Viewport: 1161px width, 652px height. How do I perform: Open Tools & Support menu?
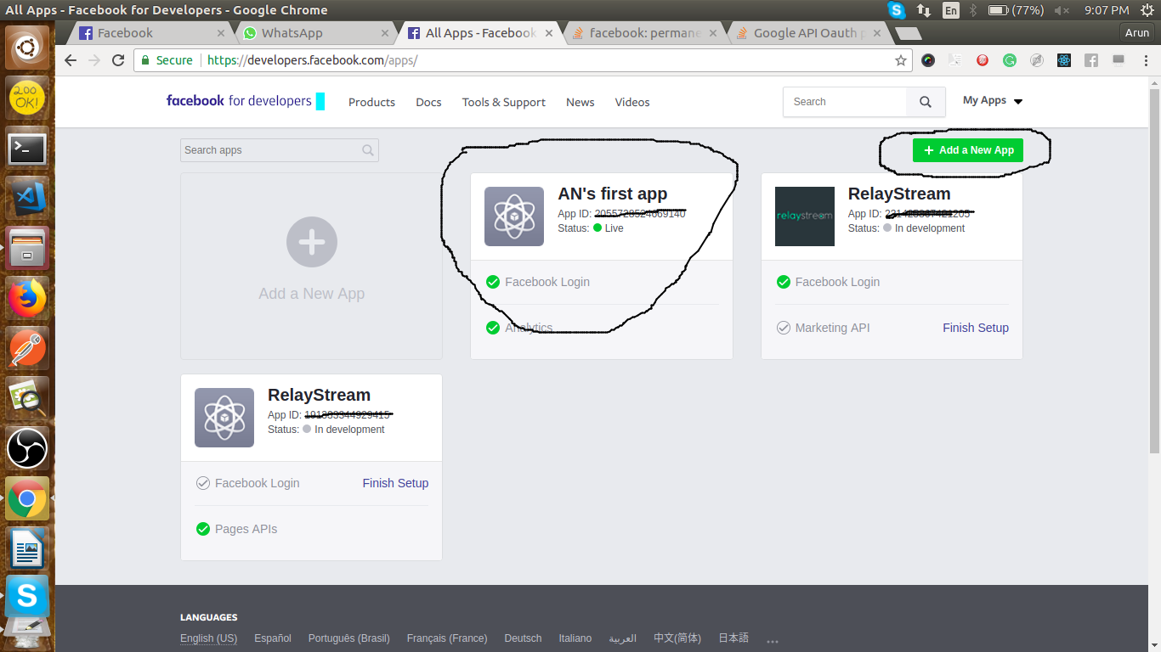[x=504, y=102]
